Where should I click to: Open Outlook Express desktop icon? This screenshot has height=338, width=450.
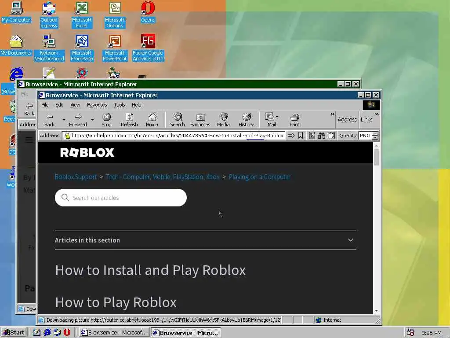[49, 15]
